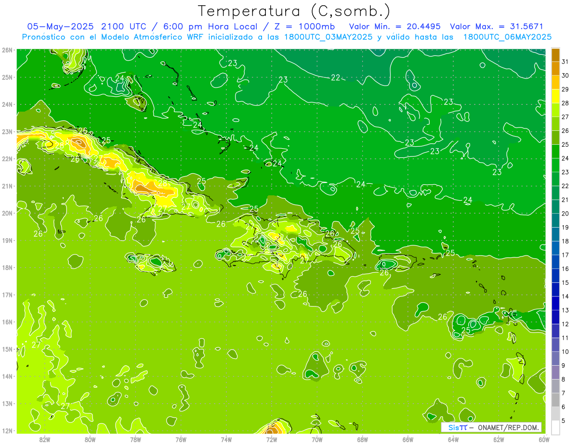Pick the legend swatch between 30 and 31

(555, 69)
